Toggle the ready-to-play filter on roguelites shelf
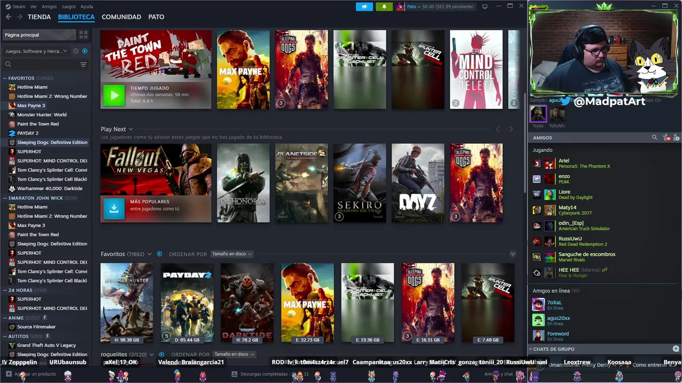 point(161,354)
